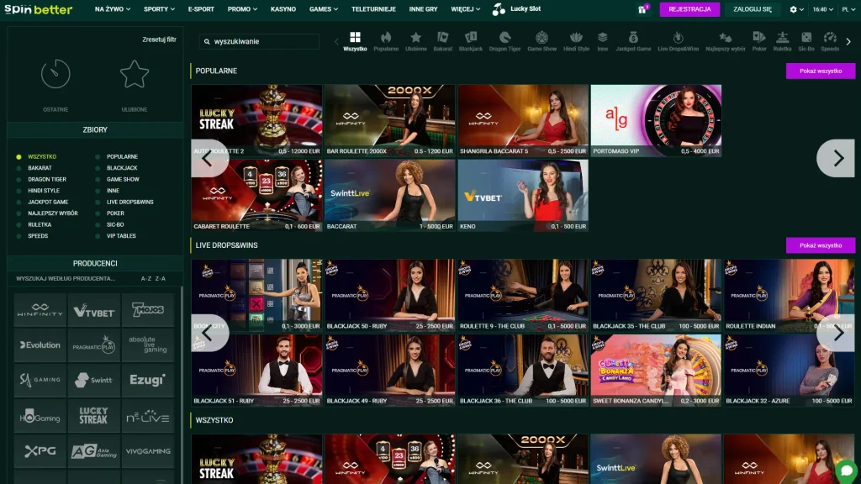Focus the wyszukiwanie game search field
The width and height of the screenshot is (861, 484).
(x=259, y=41)
